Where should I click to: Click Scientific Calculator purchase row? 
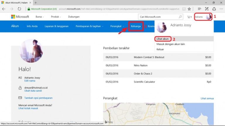[158, 82]
